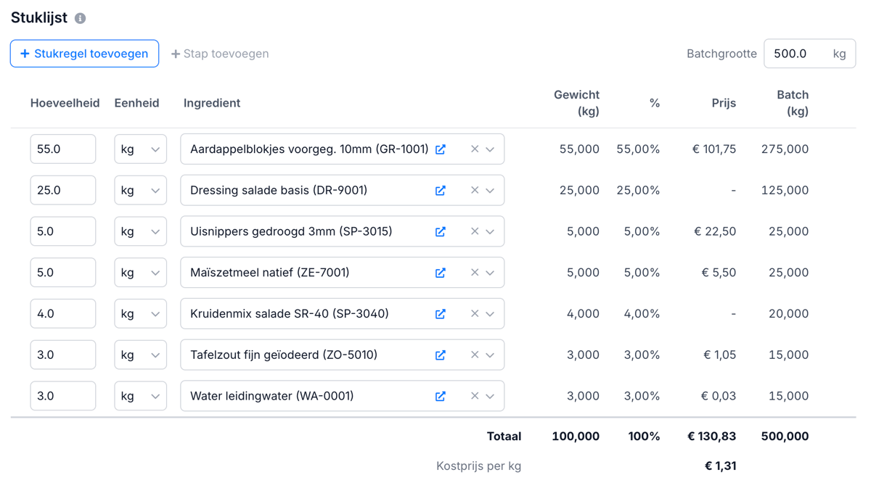
Task: Open Uisnippers gedroogd external link icon
Action: coord(441,232)
